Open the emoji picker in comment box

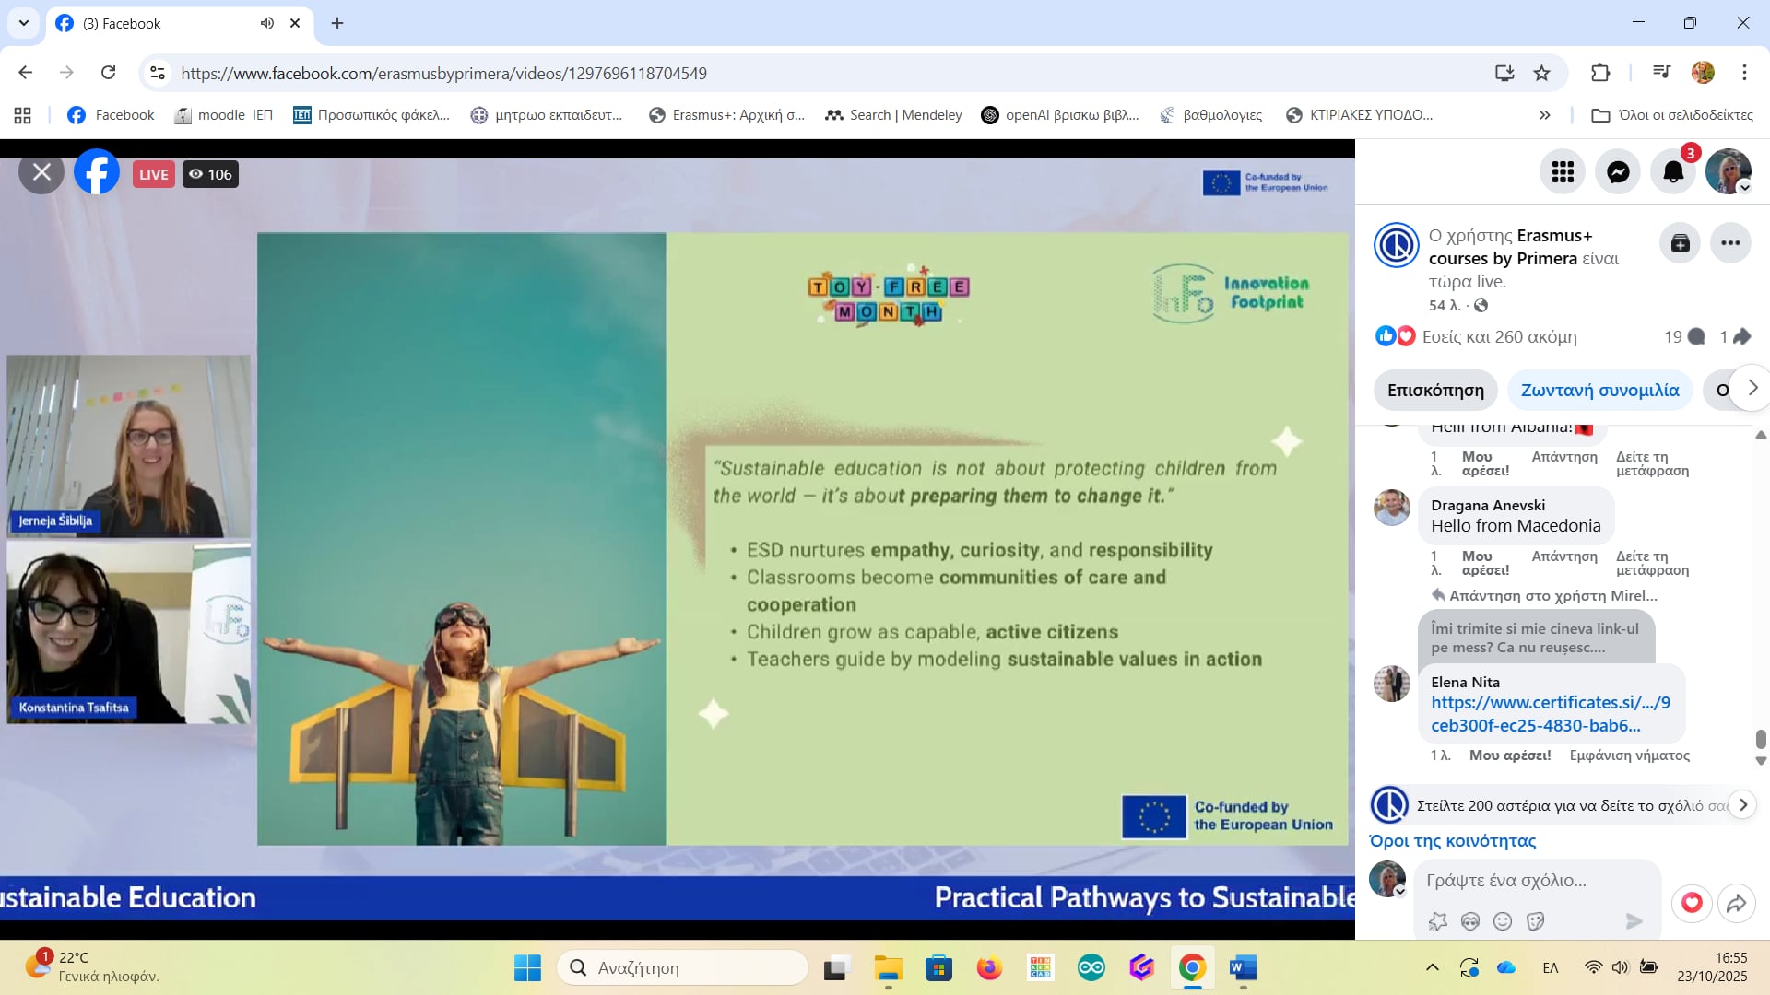coord(1503,921)
